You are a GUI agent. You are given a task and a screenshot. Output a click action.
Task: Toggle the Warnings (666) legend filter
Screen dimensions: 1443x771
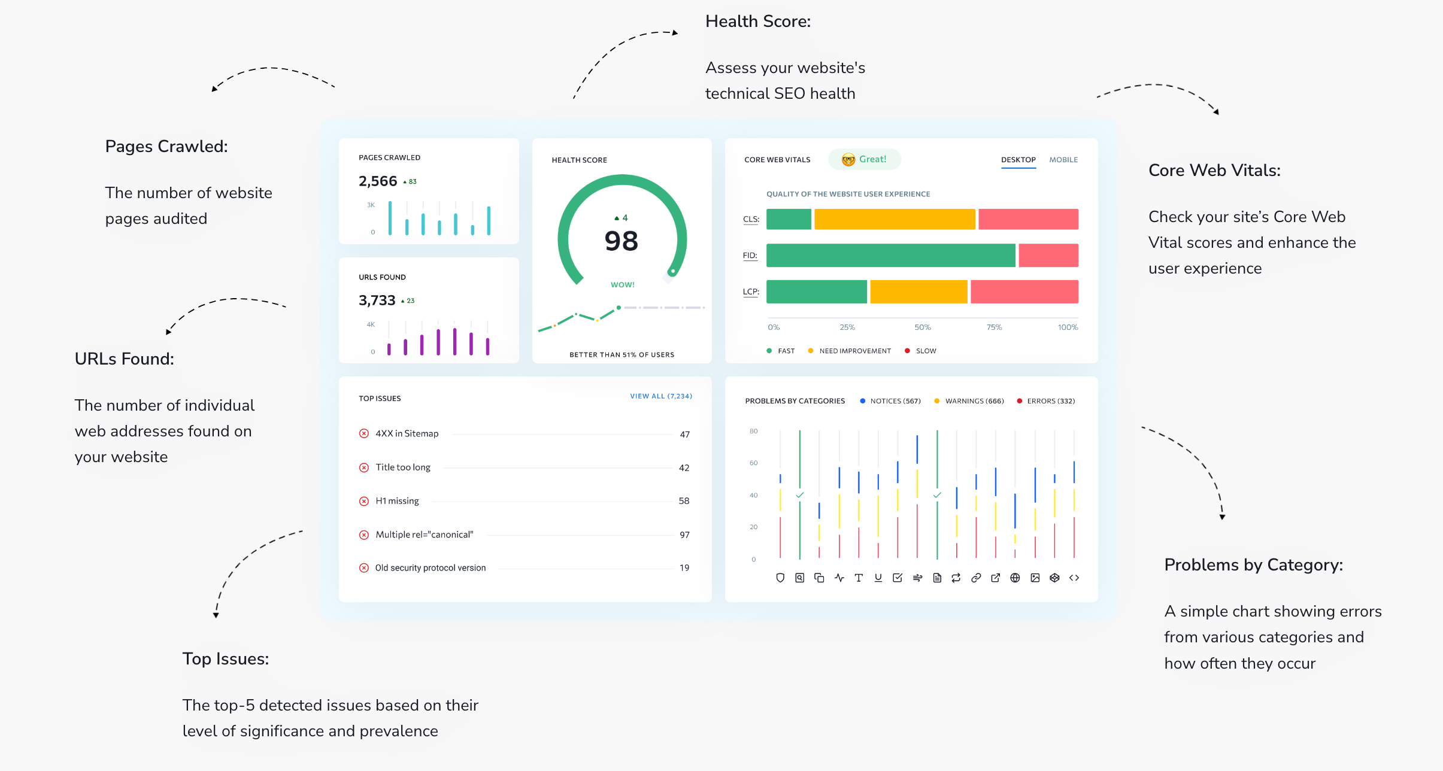(969, 401)
